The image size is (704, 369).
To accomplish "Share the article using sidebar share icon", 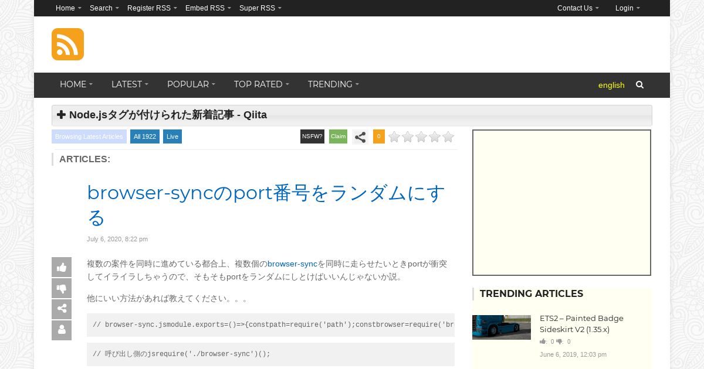I will pyautogui.click(x=62, y=309).
